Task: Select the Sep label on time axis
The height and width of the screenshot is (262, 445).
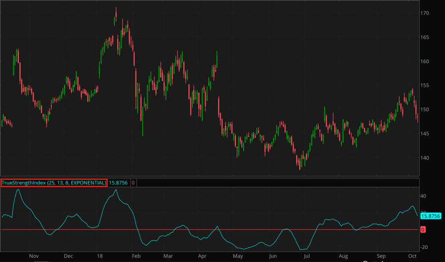Action: (381, 257)
